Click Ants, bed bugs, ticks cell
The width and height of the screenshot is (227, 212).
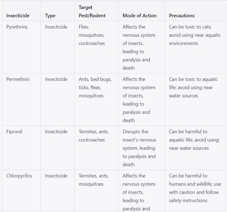tap(95, 87)
